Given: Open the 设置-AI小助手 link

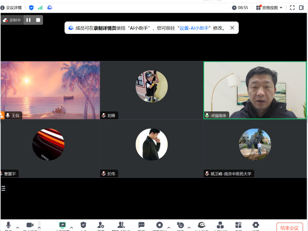Looking at the screenshot, I should (194, 28).
